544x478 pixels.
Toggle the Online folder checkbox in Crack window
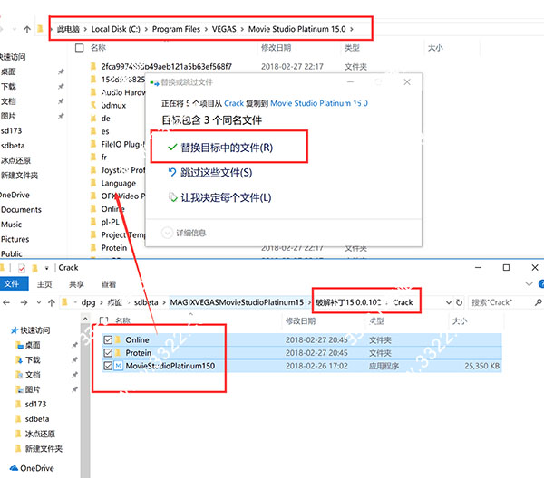pyautogui.click(x=108, y=339)
